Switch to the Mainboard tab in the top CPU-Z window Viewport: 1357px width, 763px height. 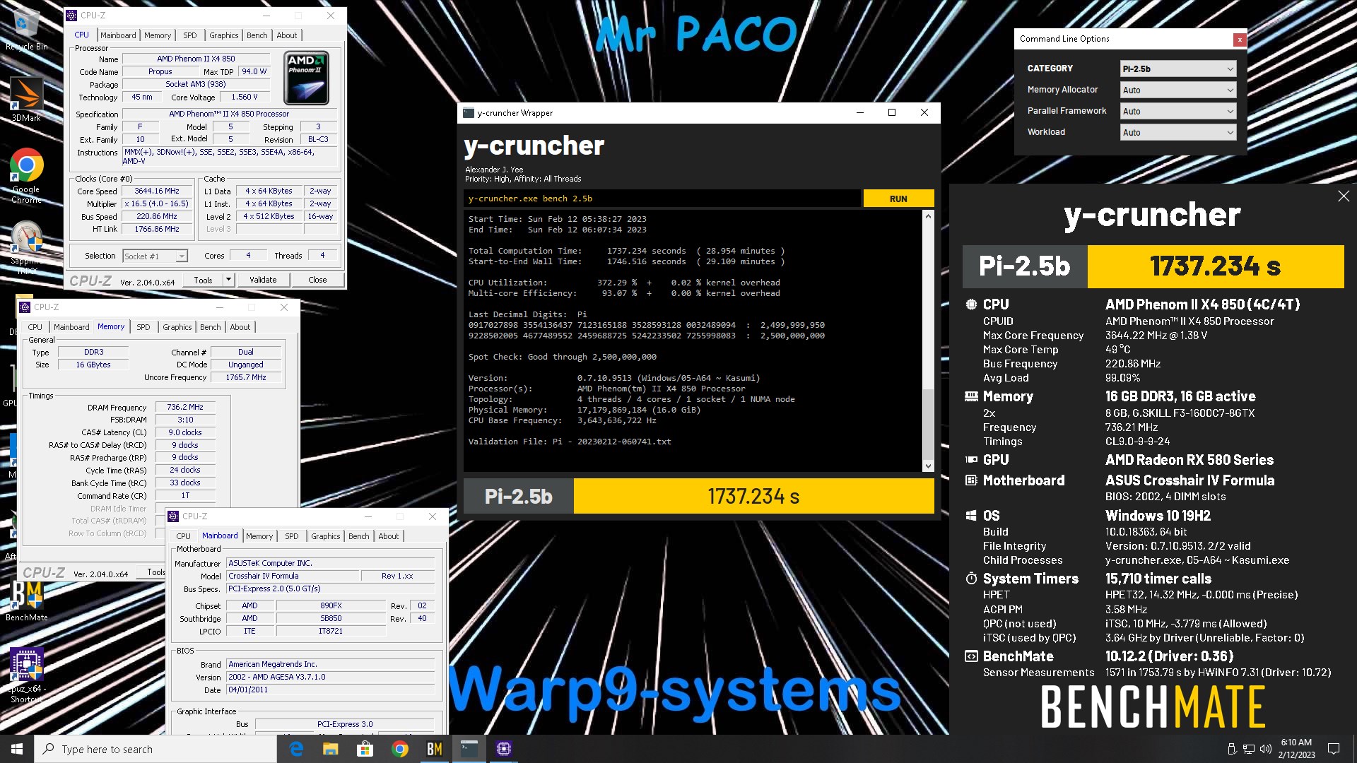(118, 35)
